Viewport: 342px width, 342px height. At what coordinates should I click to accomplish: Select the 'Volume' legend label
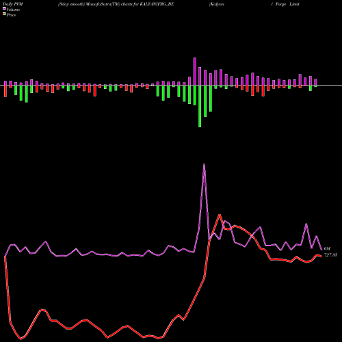pyautogui.click(x=13, y=10)
